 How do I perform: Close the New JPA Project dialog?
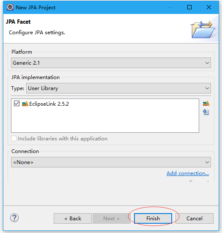point(209,7)
